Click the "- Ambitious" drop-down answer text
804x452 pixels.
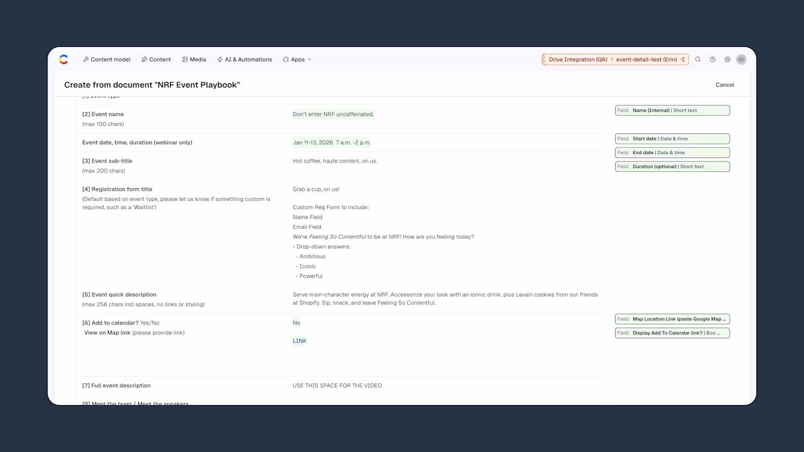coord(311,256)
